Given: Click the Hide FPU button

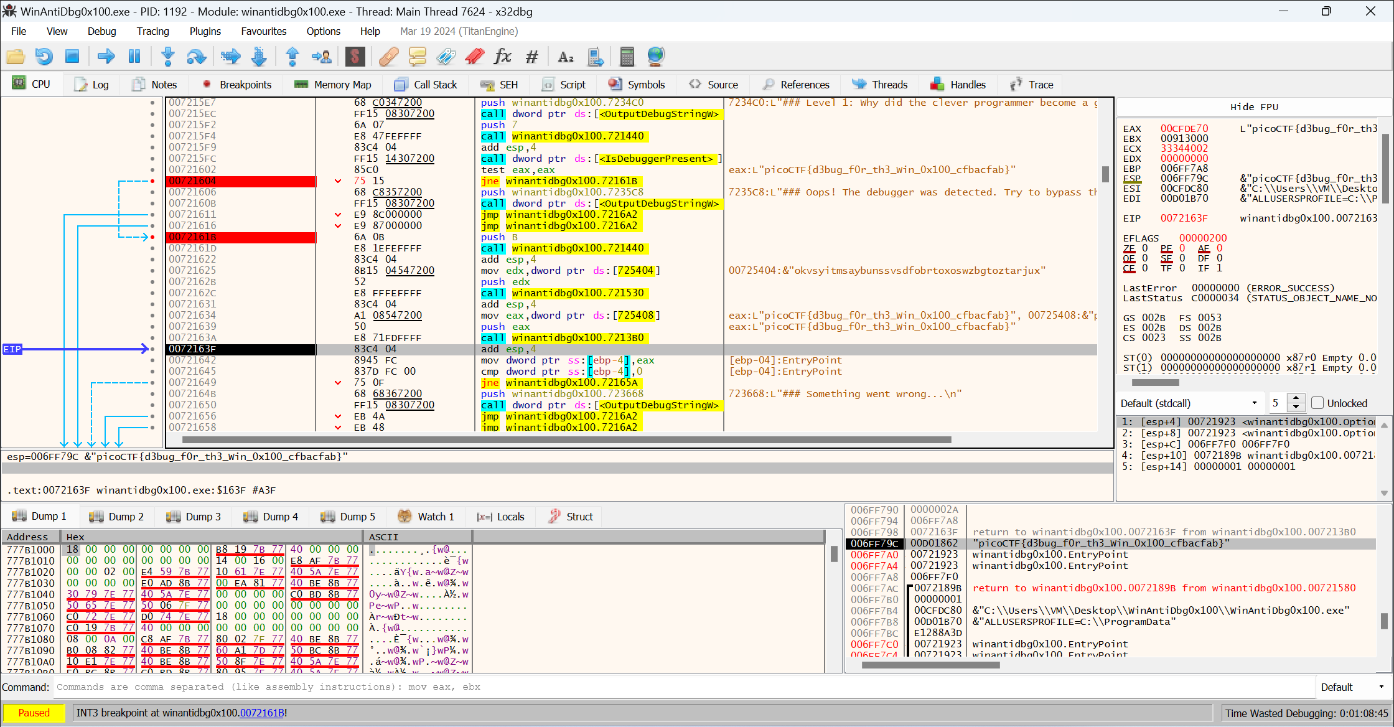Looking at the screenshot, I should (x=1254, y=107).
